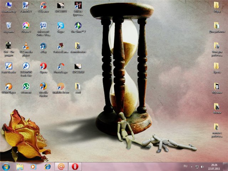This screenshot has width=228, height=171.
Task: Select the Музыка folder on desktop
Action: (216, 87)
